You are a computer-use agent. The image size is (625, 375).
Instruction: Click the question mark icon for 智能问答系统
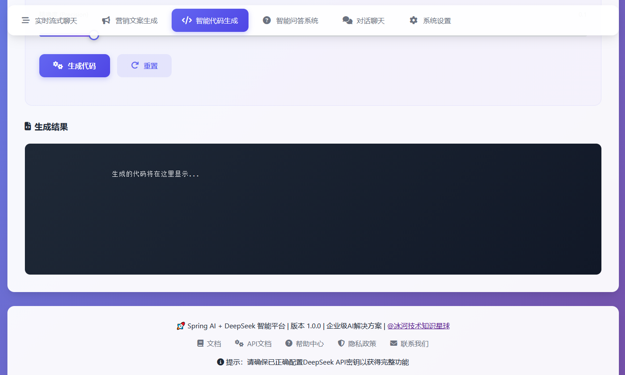pyautogui.click(x=267, y=21)
